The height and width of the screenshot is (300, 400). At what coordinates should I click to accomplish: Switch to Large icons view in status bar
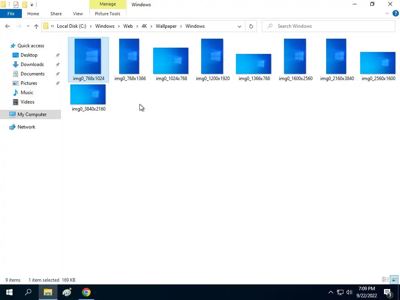pyautogui.click(x=394, y=280)
